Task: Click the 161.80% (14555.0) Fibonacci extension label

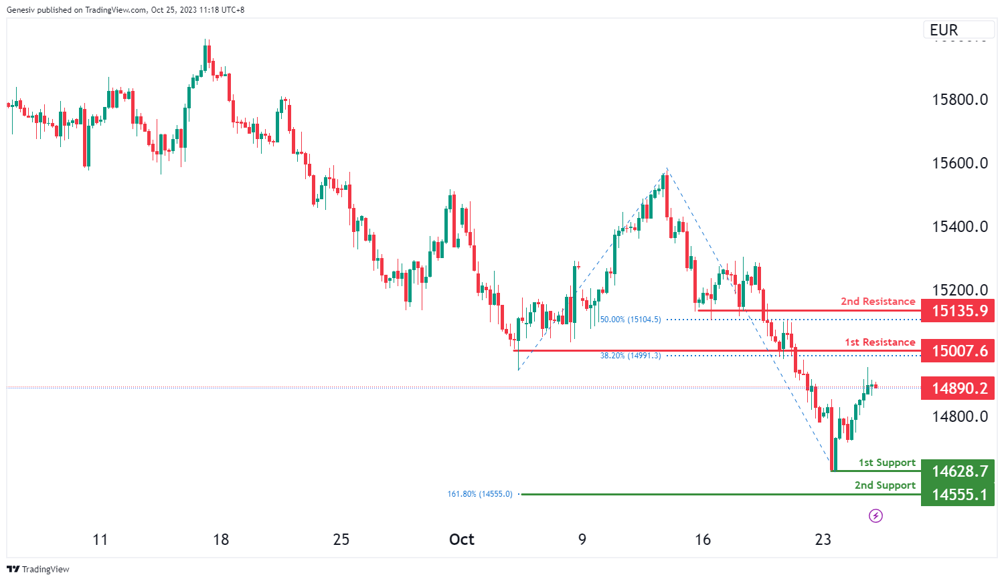Action: point(479,494)
